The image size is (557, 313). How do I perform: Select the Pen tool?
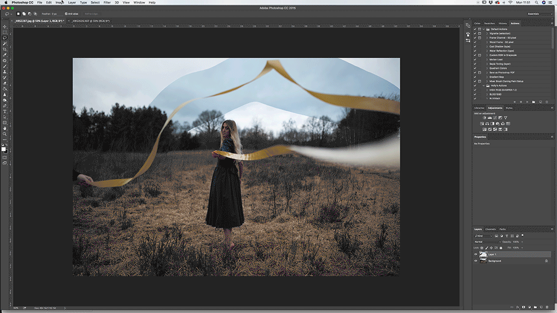tap(4, 106)
